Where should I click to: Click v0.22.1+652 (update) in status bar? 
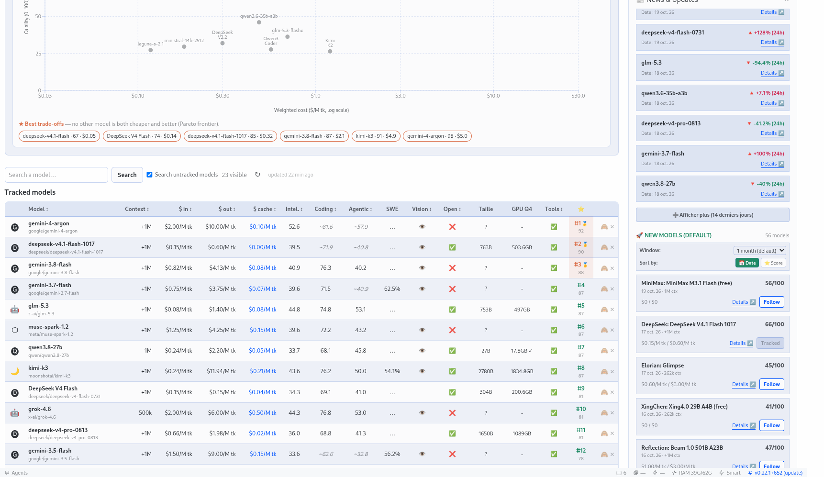[775, 473]
